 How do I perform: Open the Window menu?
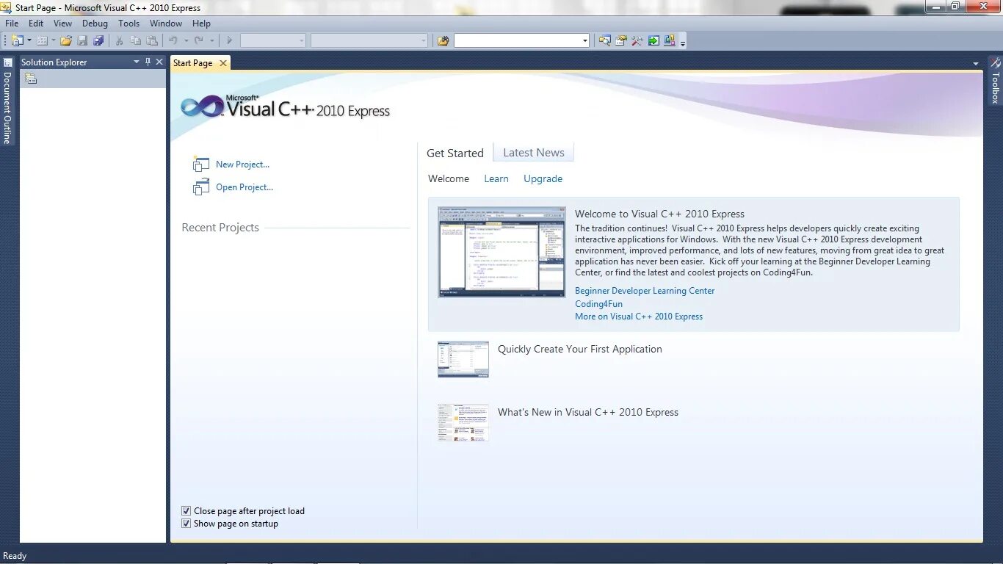pos(166,23)
